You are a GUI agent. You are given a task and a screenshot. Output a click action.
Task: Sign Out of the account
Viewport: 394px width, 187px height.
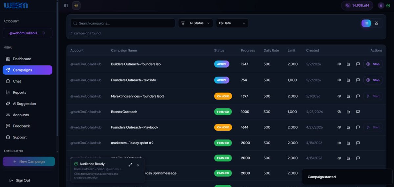pyautogui.click(x=20, y=180)
